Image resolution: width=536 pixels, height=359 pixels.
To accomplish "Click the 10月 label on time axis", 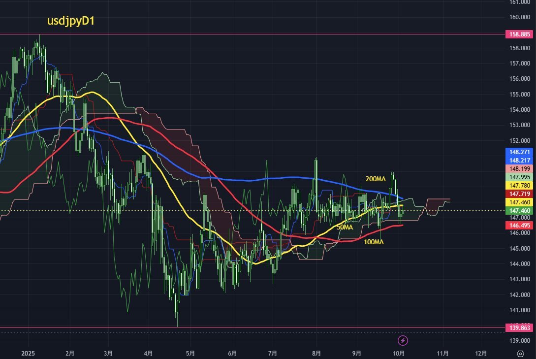I will pyautogui.click(x=399, y=354).
